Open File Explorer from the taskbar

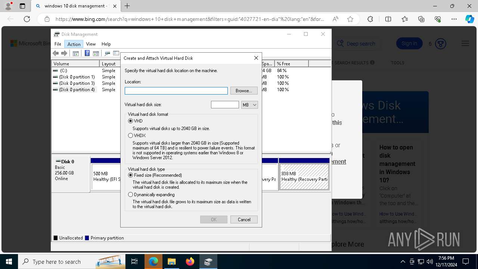coord(171,262)
